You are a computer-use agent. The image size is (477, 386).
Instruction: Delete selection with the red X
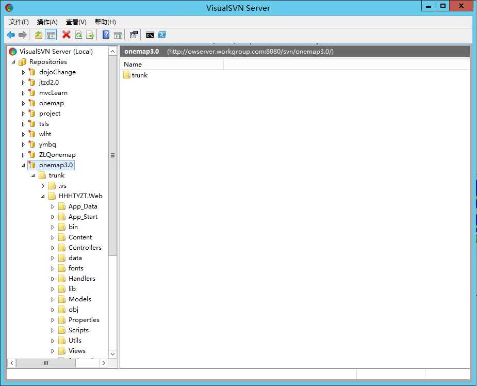pyautogui.click(x=66, y=35)
